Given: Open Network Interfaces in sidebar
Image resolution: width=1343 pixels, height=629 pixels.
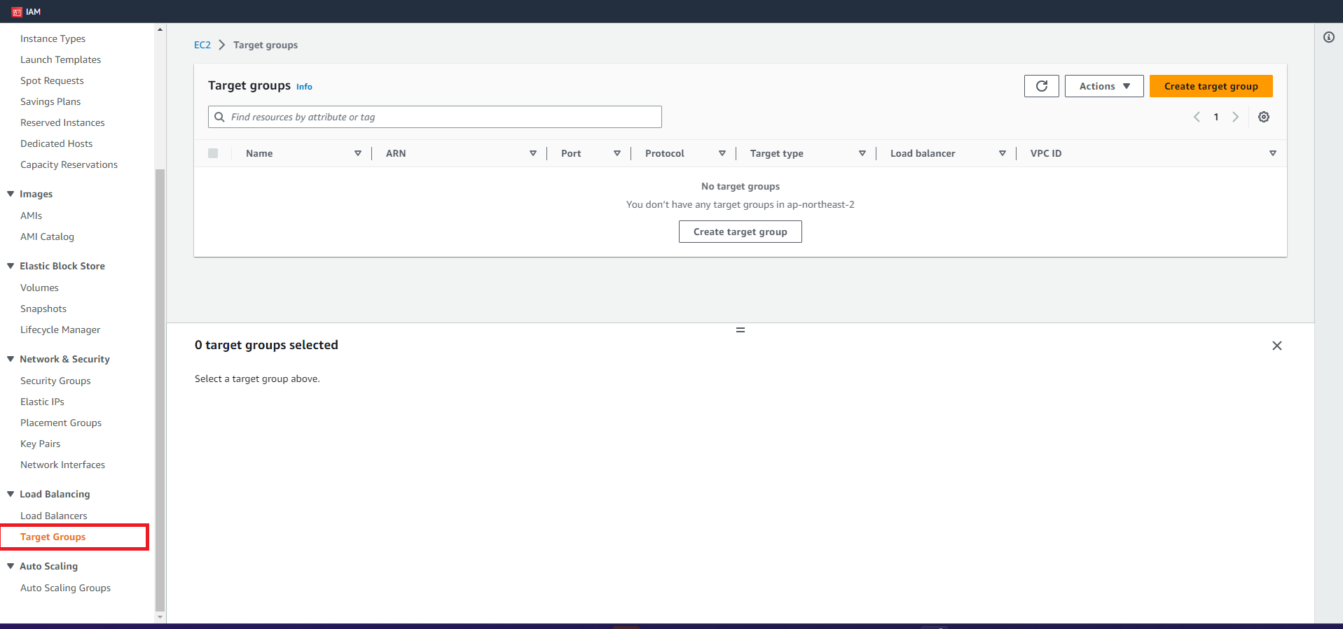Looking at the screenshot, I should [62, 465].
